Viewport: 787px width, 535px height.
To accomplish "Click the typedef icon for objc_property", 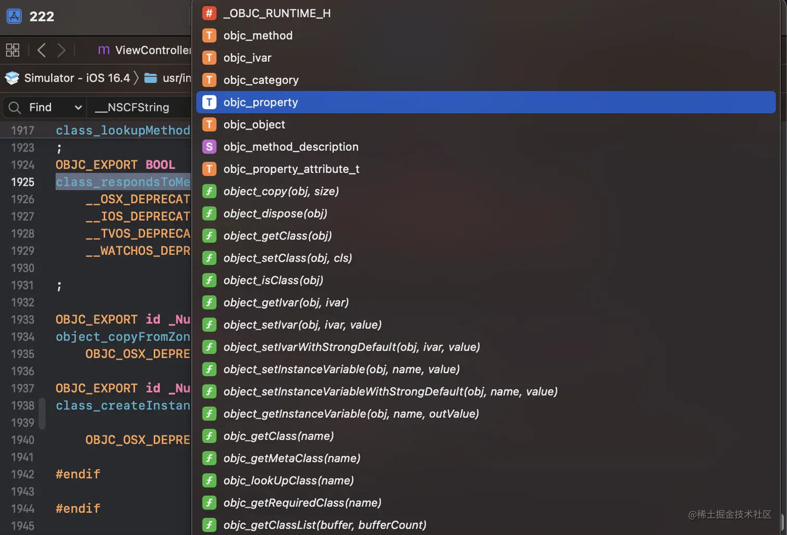I will pyautogui.click(x=209, y=102).
